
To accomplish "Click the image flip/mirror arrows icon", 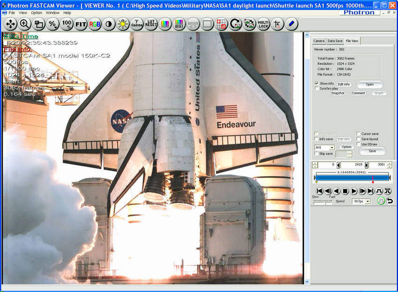I will [249, 24].
